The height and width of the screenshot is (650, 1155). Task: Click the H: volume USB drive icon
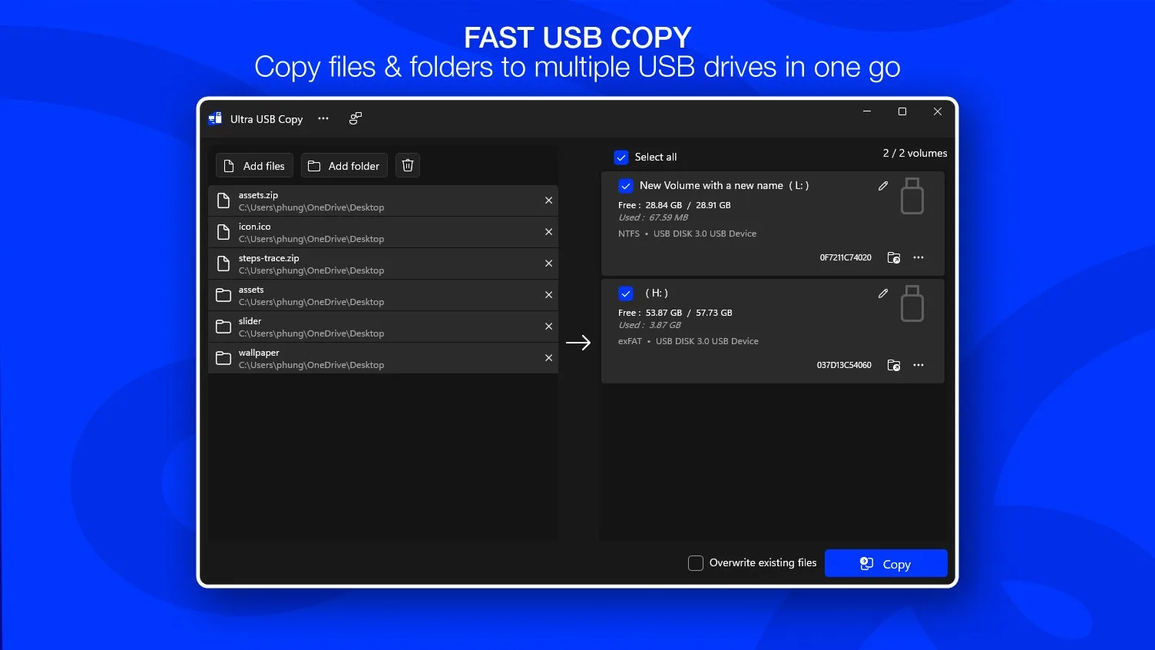coord(912,303)
